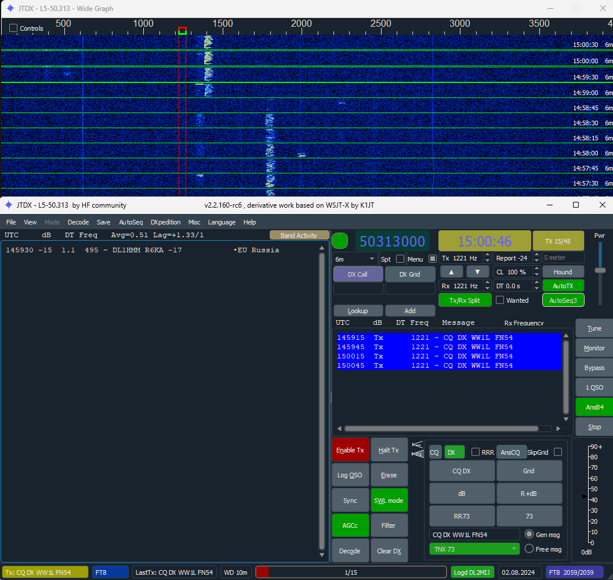Screen dimensions: 613x580
Task: Select the Gen msg radio button
Action: point(529,534)
